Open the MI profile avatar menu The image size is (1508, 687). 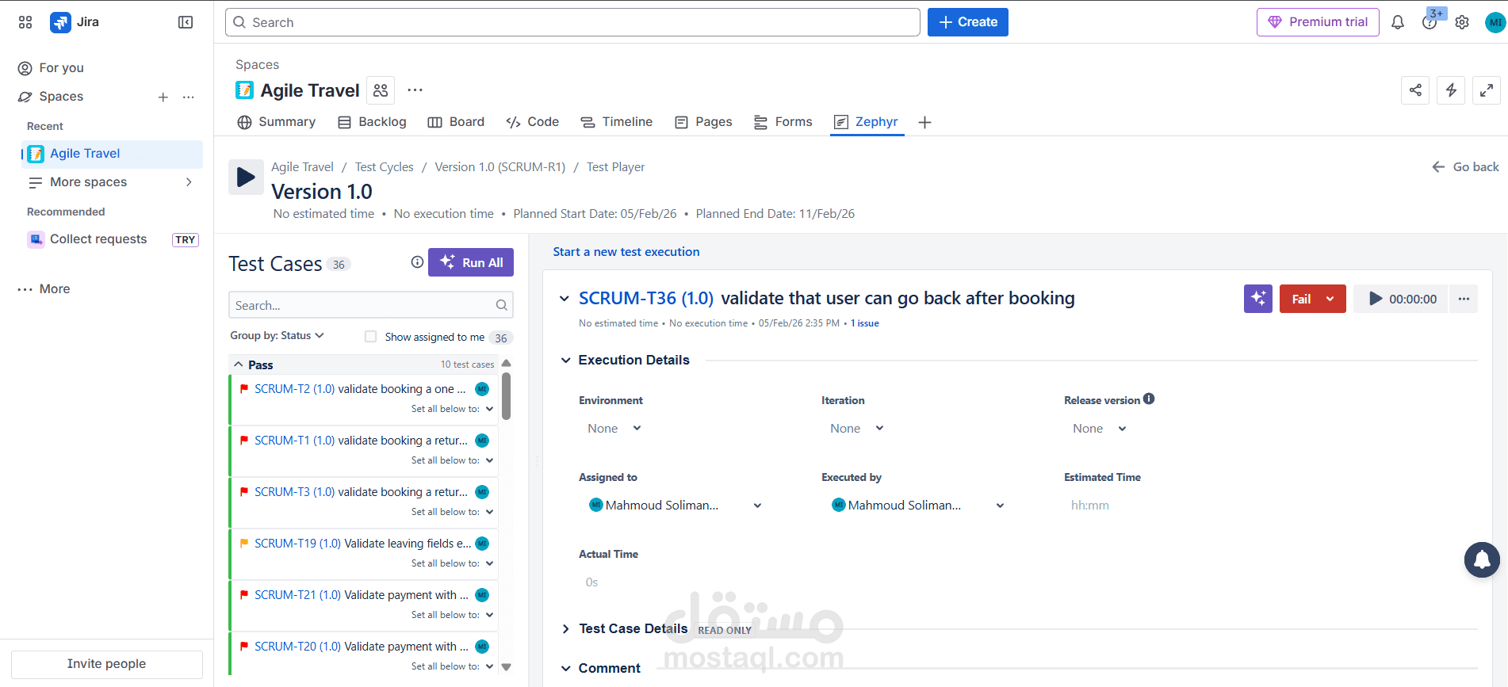[1495, 22]
